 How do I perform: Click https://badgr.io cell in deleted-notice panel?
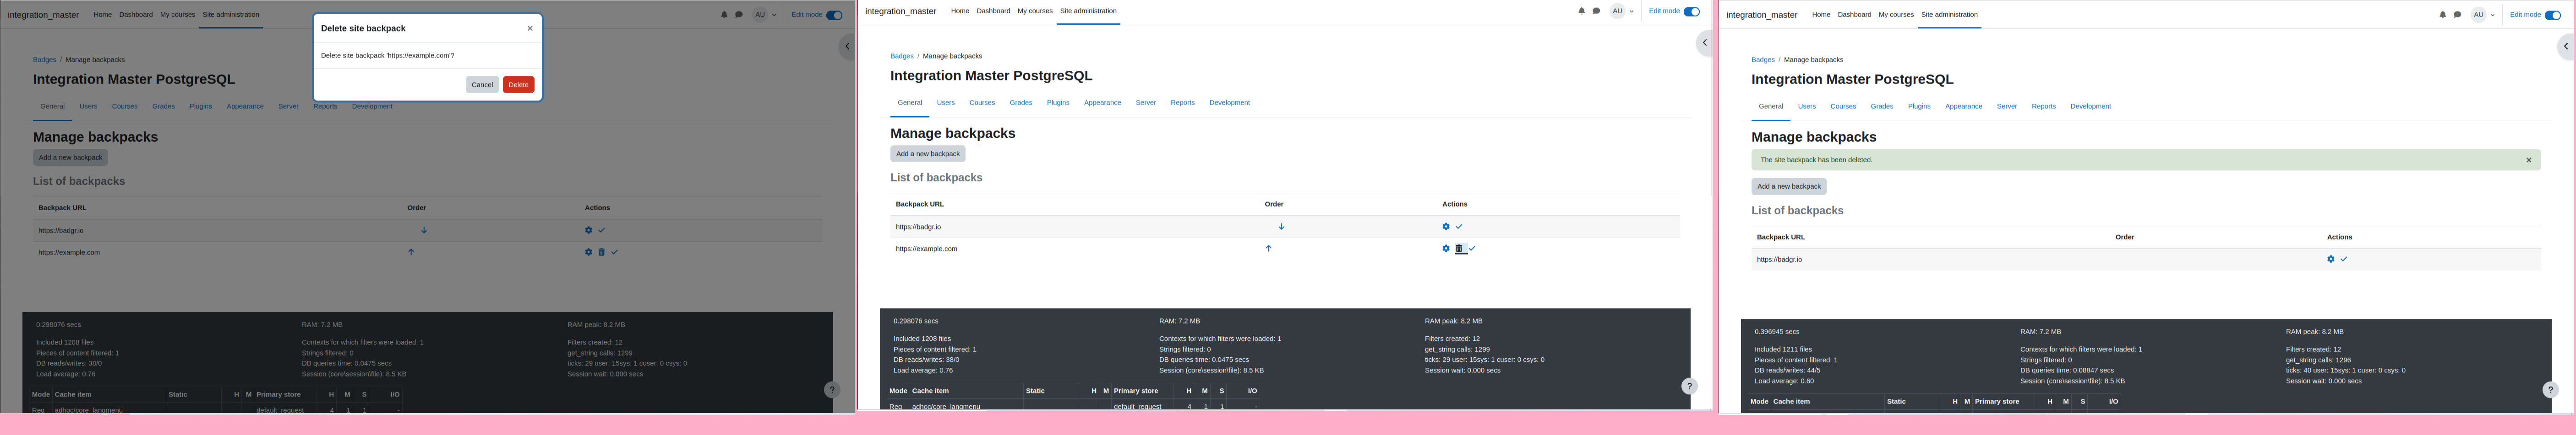point(1780,260)
